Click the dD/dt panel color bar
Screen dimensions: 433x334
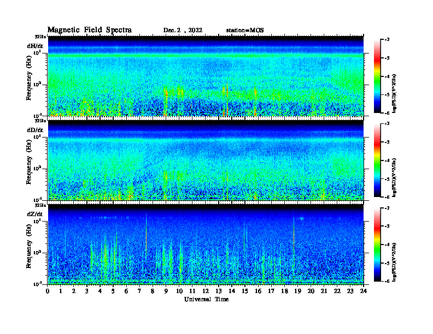pyautogui.click(x=377, y=160)
